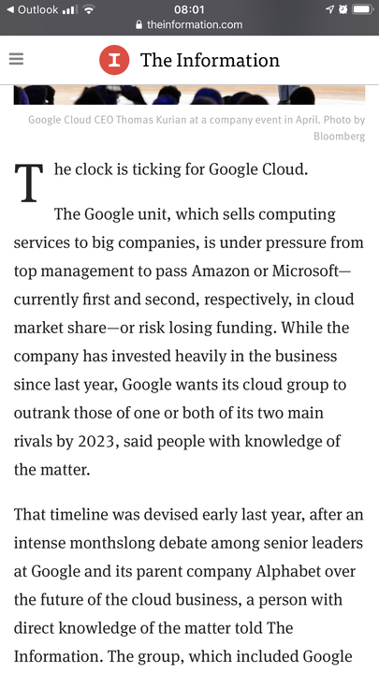The image size is (379, 674).
Task: Tap the article header photo
Action: pyautogui.click(x=189, y=95)
